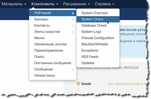
Task: Open Firewall Configuration entry
Action: 98,38
